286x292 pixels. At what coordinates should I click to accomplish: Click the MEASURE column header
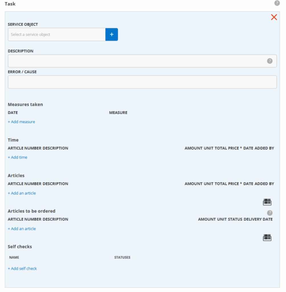(x=118, y=113)
